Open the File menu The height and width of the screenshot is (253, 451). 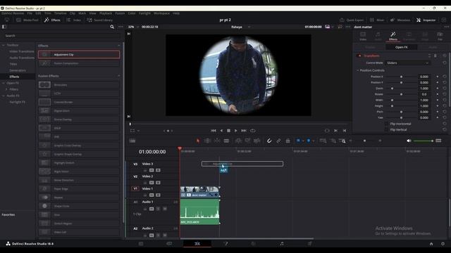point(30,13)
